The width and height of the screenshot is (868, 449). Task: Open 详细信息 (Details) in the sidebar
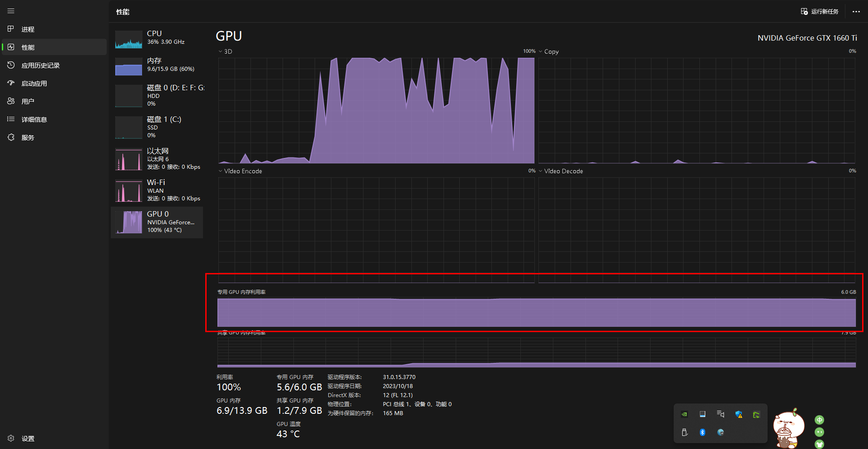tap(54, 120)
